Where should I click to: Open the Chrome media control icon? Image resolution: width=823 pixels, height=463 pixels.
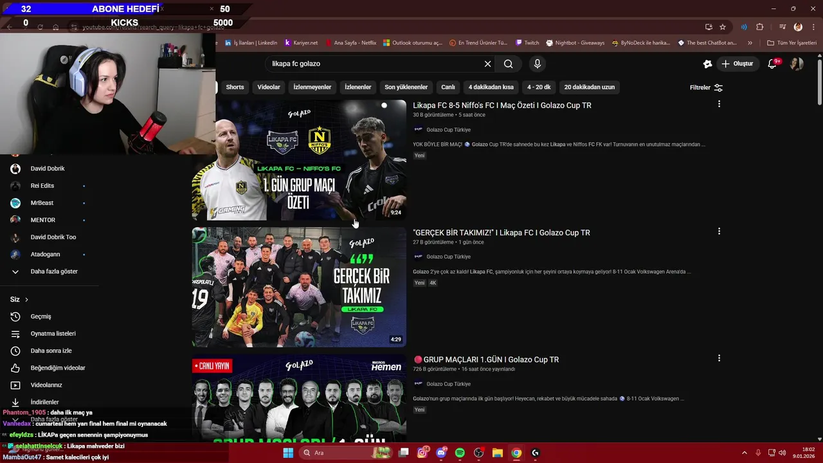coord(782,27)
